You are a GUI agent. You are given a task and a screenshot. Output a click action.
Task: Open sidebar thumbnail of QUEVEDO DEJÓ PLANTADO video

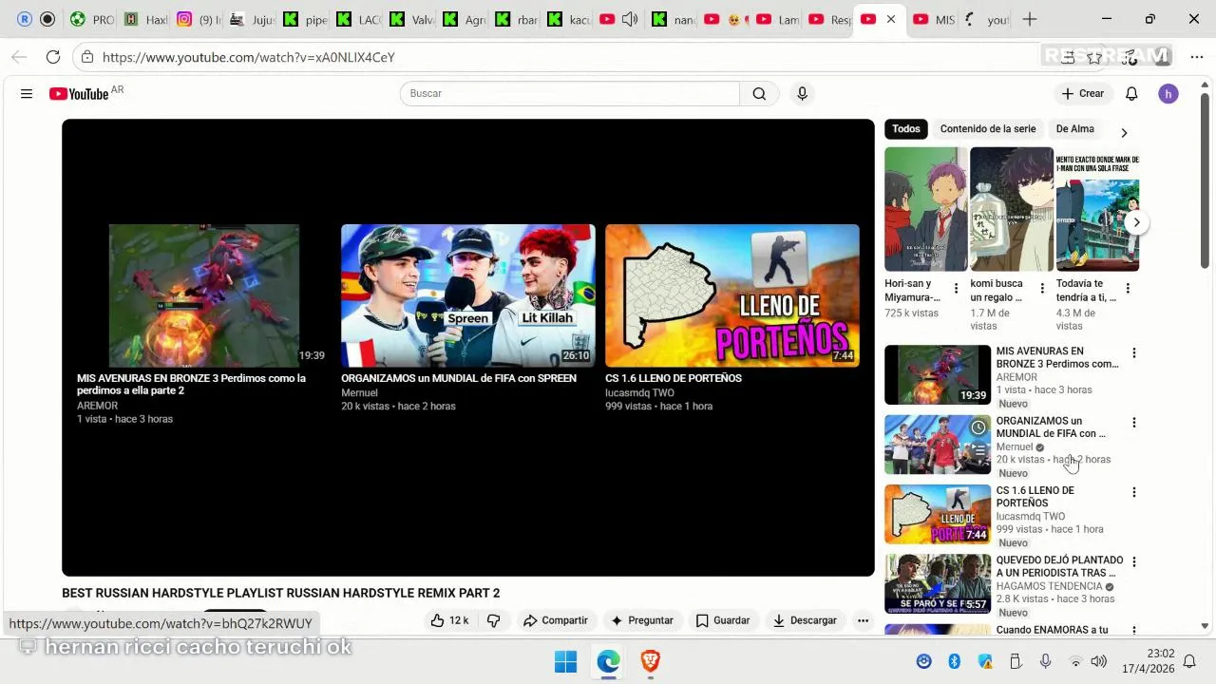point(938,583)
